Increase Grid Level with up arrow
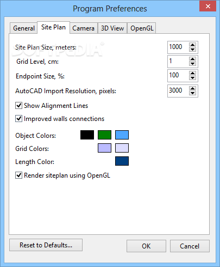This screenshot has height=267, width=220. pos(192,59)
